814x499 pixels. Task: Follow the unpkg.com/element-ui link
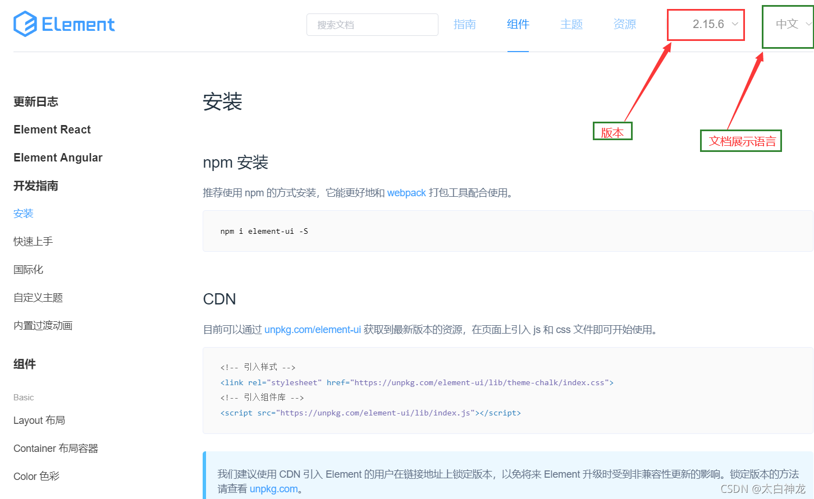click(313, 330)
